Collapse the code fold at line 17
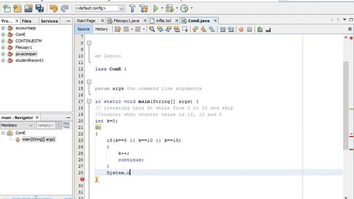Screen dimensions: 354x199 pos(89,101)
